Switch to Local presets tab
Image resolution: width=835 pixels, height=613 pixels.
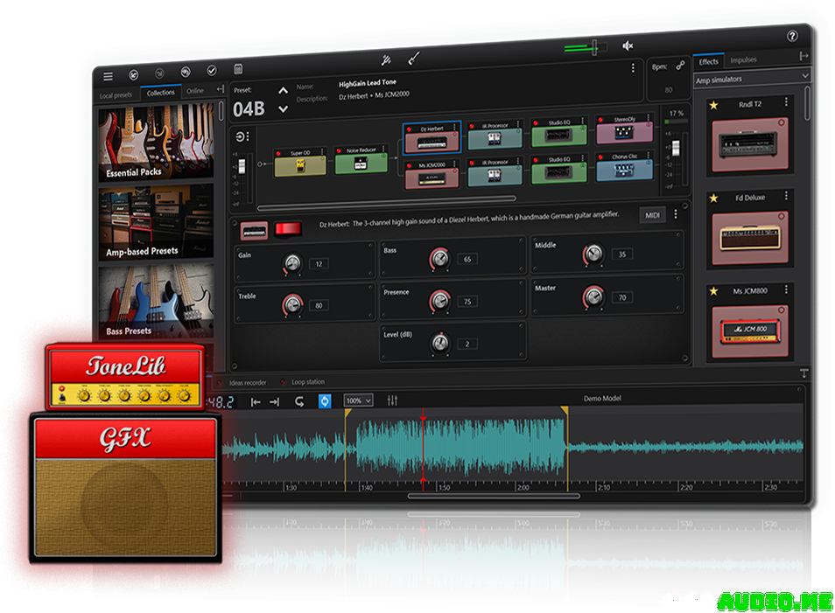click(x=116, y=95)
